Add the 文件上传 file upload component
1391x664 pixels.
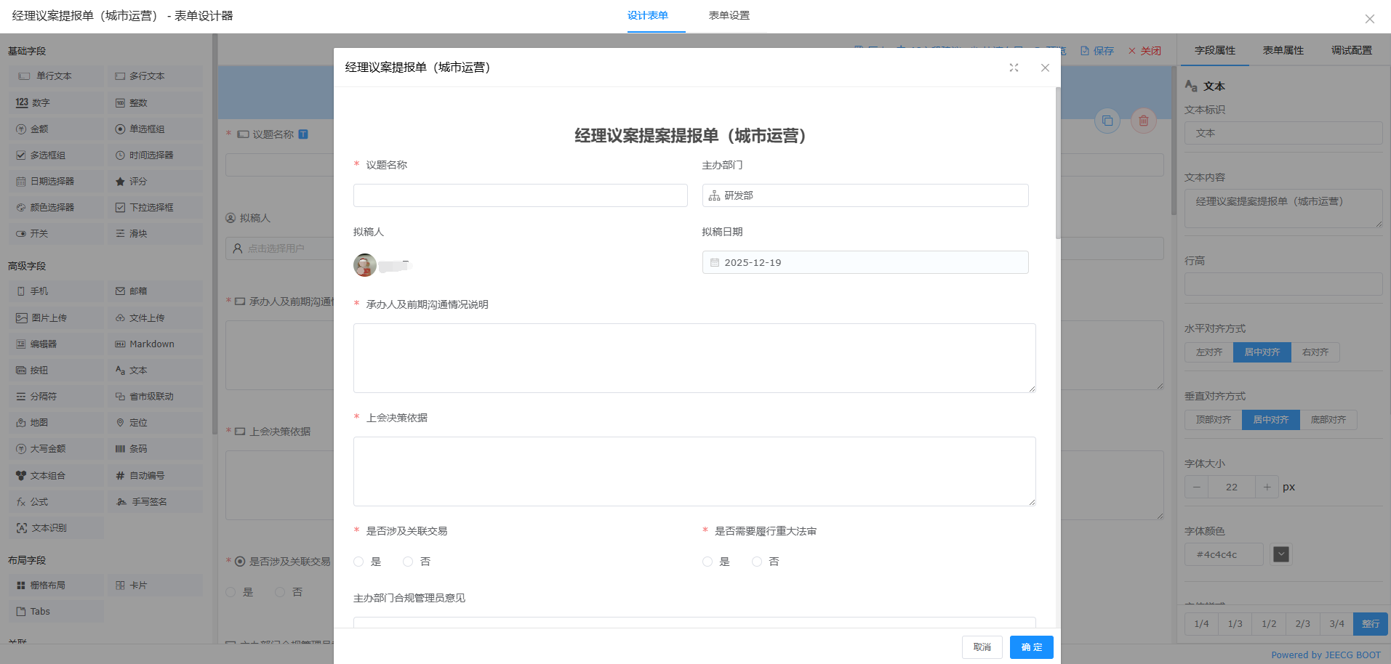156,317
